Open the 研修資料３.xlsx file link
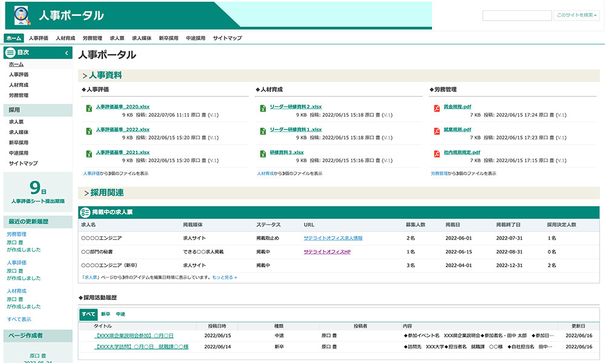605x363 pixels. (x=287, y=152)
